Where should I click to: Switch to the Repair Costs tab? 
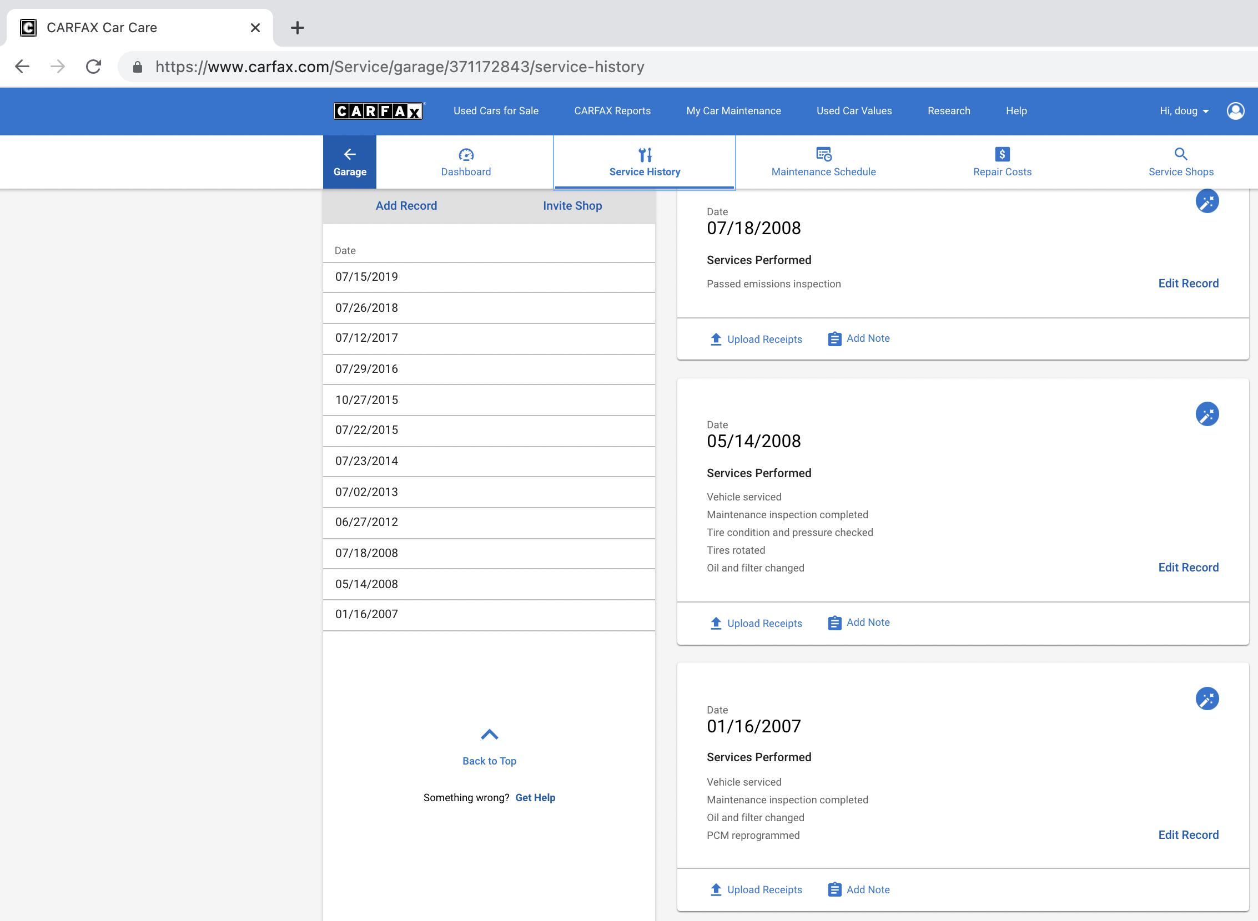tap(1002, 162)
